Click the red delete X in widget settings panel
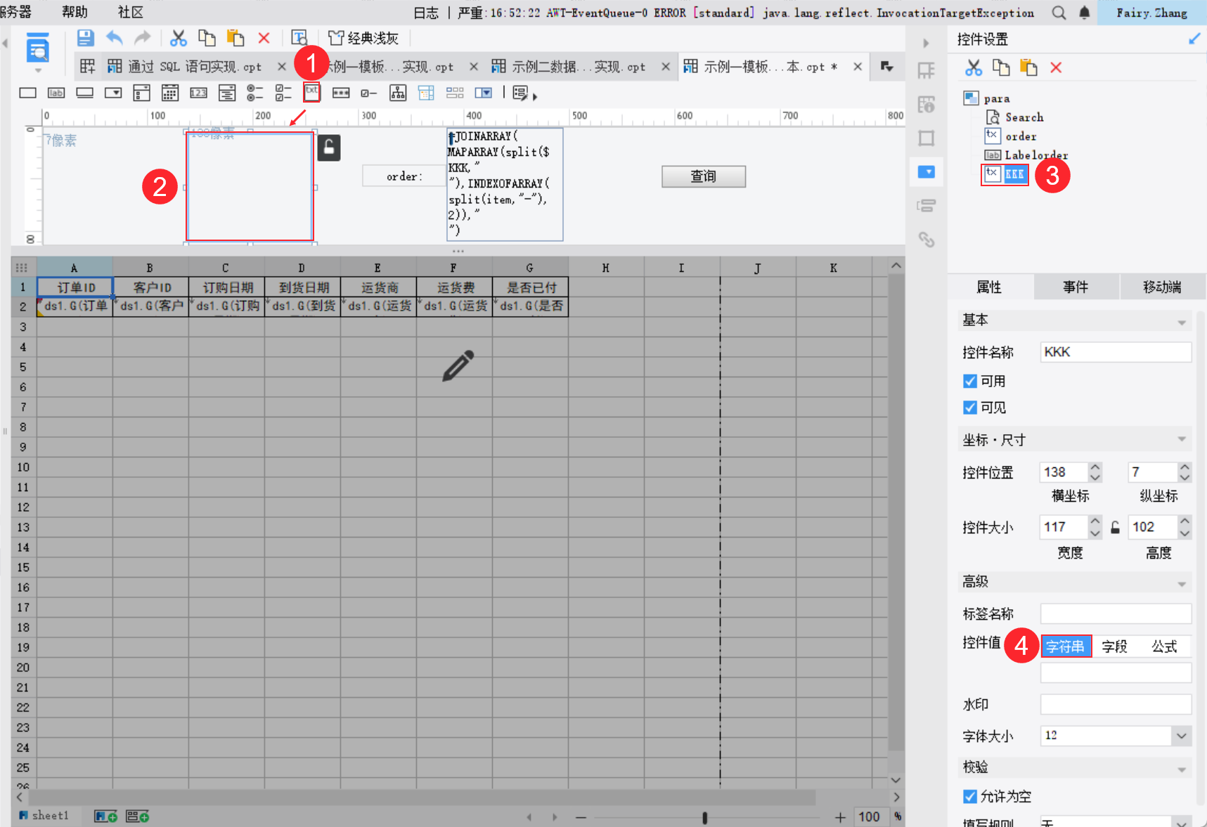 (x=1056, y=67)
